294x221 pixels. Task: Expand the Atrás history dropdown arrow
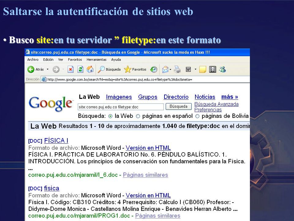tap(48, 69)
